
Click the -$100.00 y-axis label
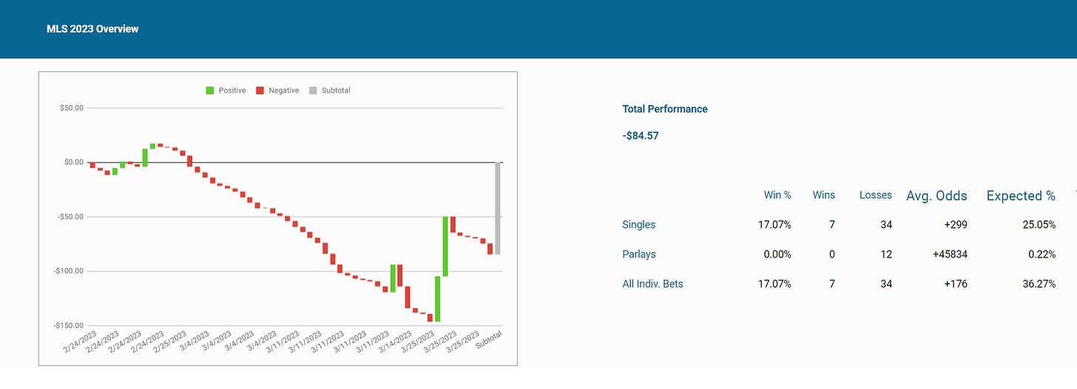[67, 271]
